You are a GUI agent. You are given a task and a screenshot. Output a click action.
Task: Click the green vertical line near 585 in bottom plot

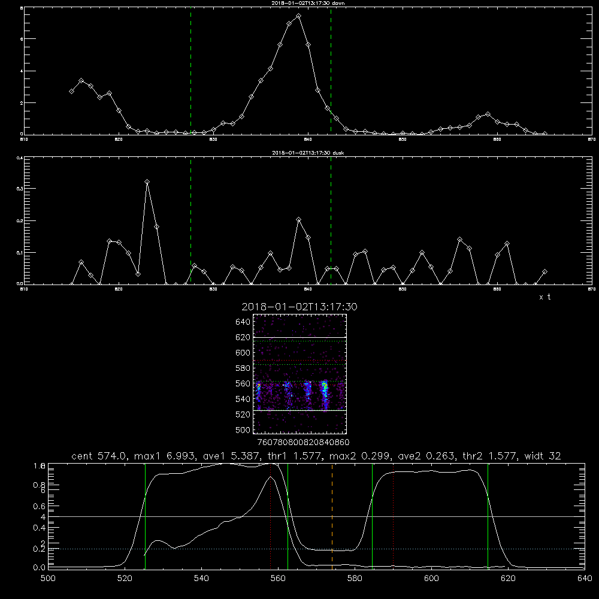click(x=372, y=516)
